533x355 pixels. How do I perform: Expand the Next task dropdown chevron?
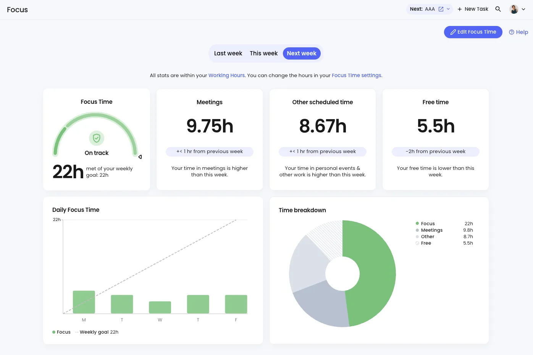coord(448,9)
